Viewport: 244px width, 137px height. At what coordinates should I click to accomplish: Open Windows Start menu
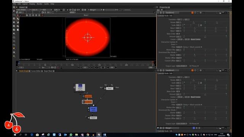(x=15, y=135)
